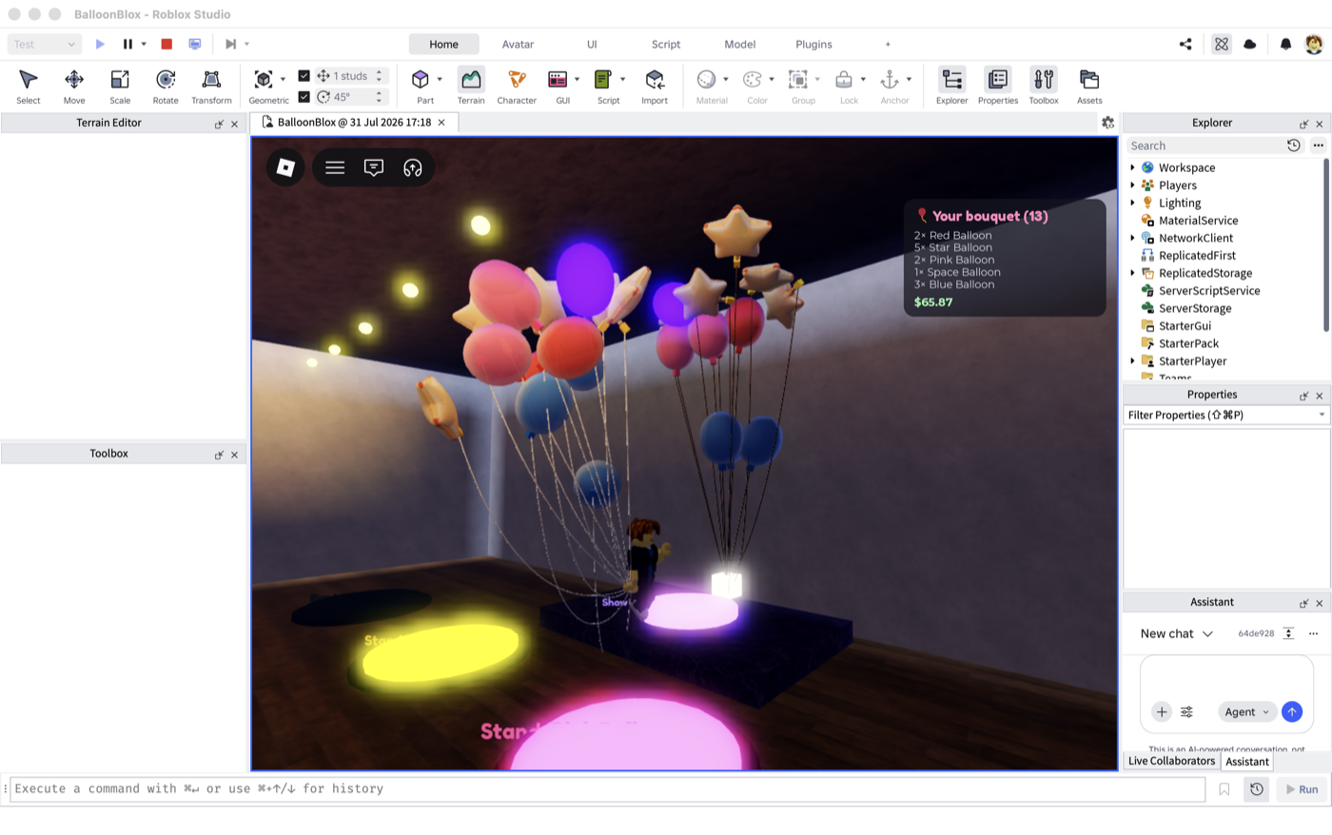Open Explorer more options button
1332x835 pixels.
pyautogui.click(x=1318, y=146)
